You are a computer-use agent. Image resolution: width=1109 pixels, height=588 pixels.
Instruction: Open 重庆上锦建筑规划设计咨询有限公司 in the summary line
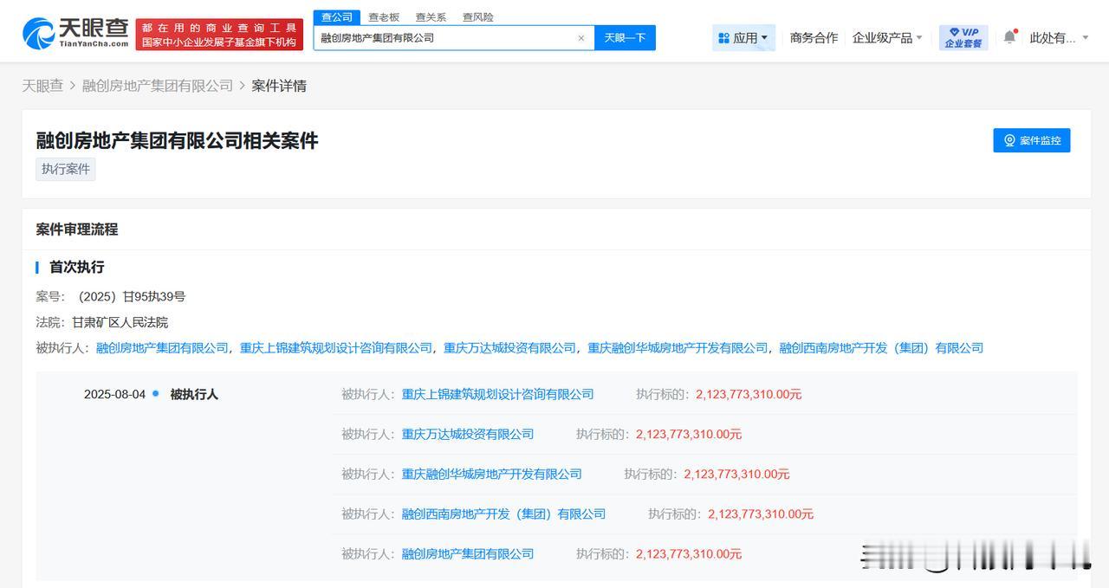coord(336,348)
